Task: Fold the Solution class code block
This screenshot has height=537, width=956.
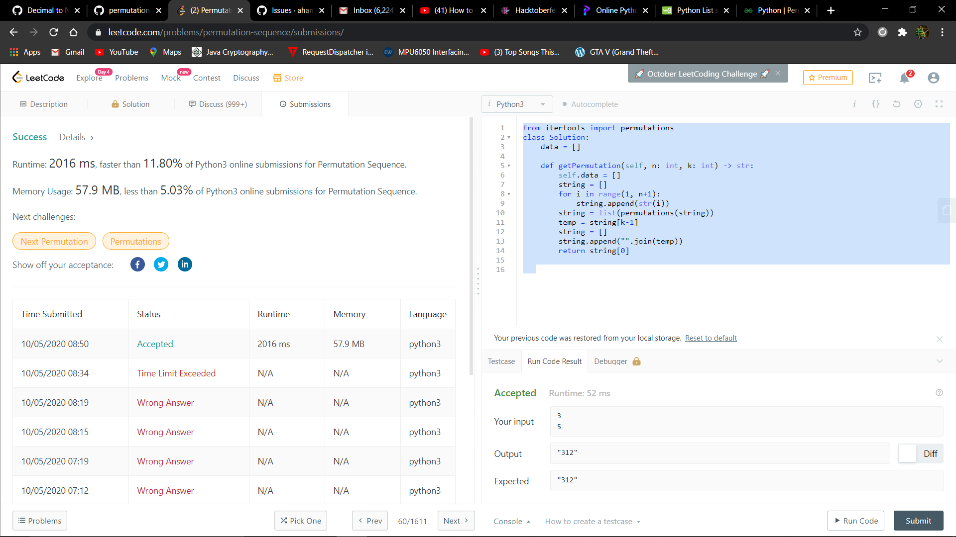Action: click(x=509, y=138)
